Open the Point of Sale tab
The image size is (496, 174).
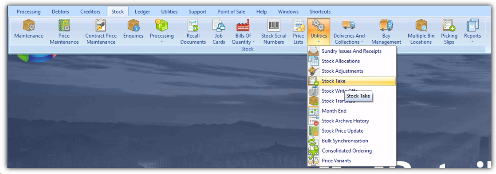[231, 12]
